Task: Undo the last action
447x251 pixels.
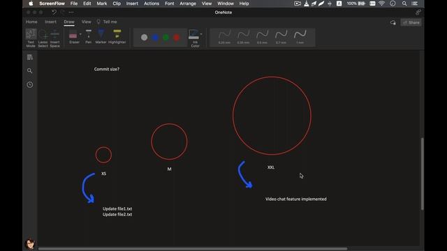Action: click(54, 13)
